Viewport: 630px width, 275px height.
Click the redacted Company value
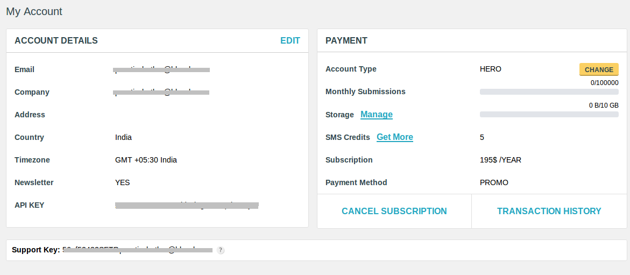point(161,92)
